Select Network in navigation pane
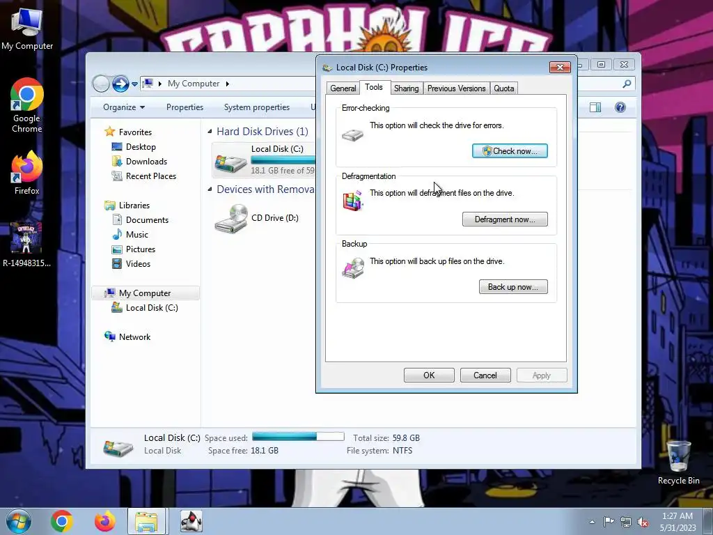The image size is (713, 535). click(x=134, y=337)
